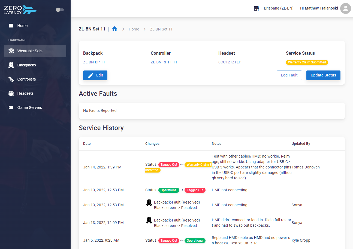
Task: Open headset link 8CC121Z1LP
Action: 230,62
